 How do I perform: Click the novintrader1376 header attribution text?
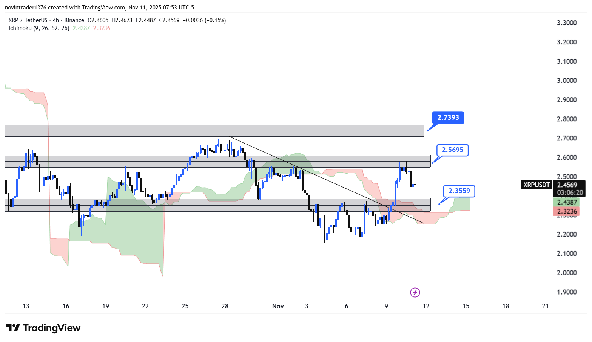tap(99, 8)
